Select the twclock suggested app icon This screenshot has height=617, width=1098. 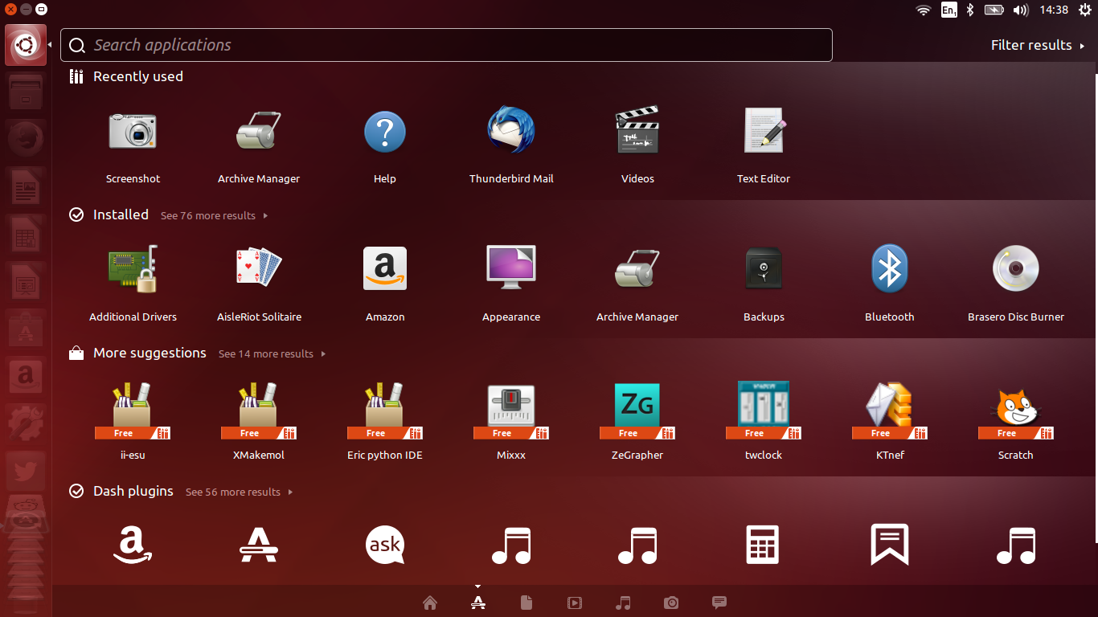coord(764,410)
